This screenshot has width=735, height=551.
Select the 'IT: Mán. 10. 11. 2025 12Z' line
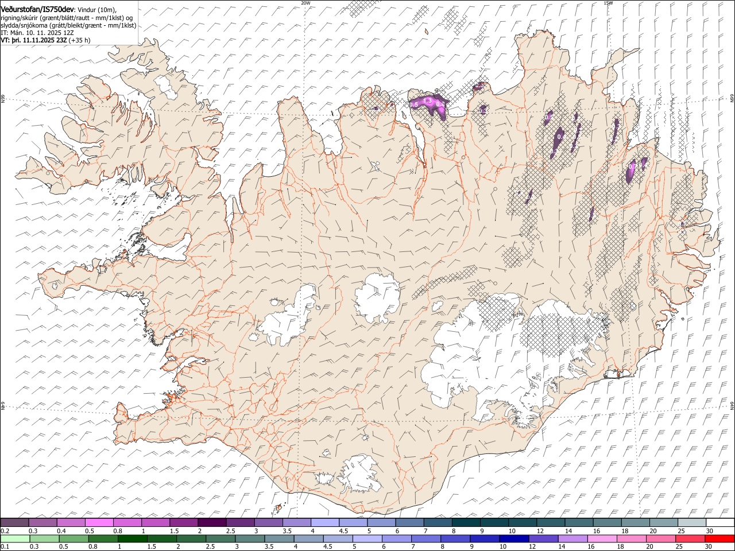coord(37,33)
